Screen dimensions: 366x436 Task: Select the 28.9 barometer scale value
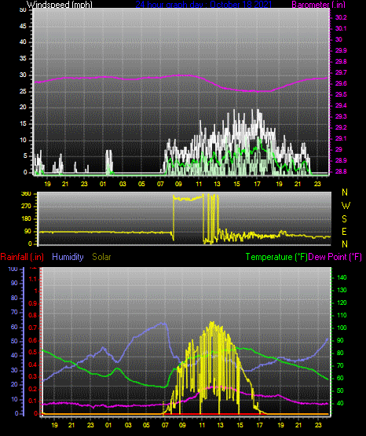click(341, 161)
